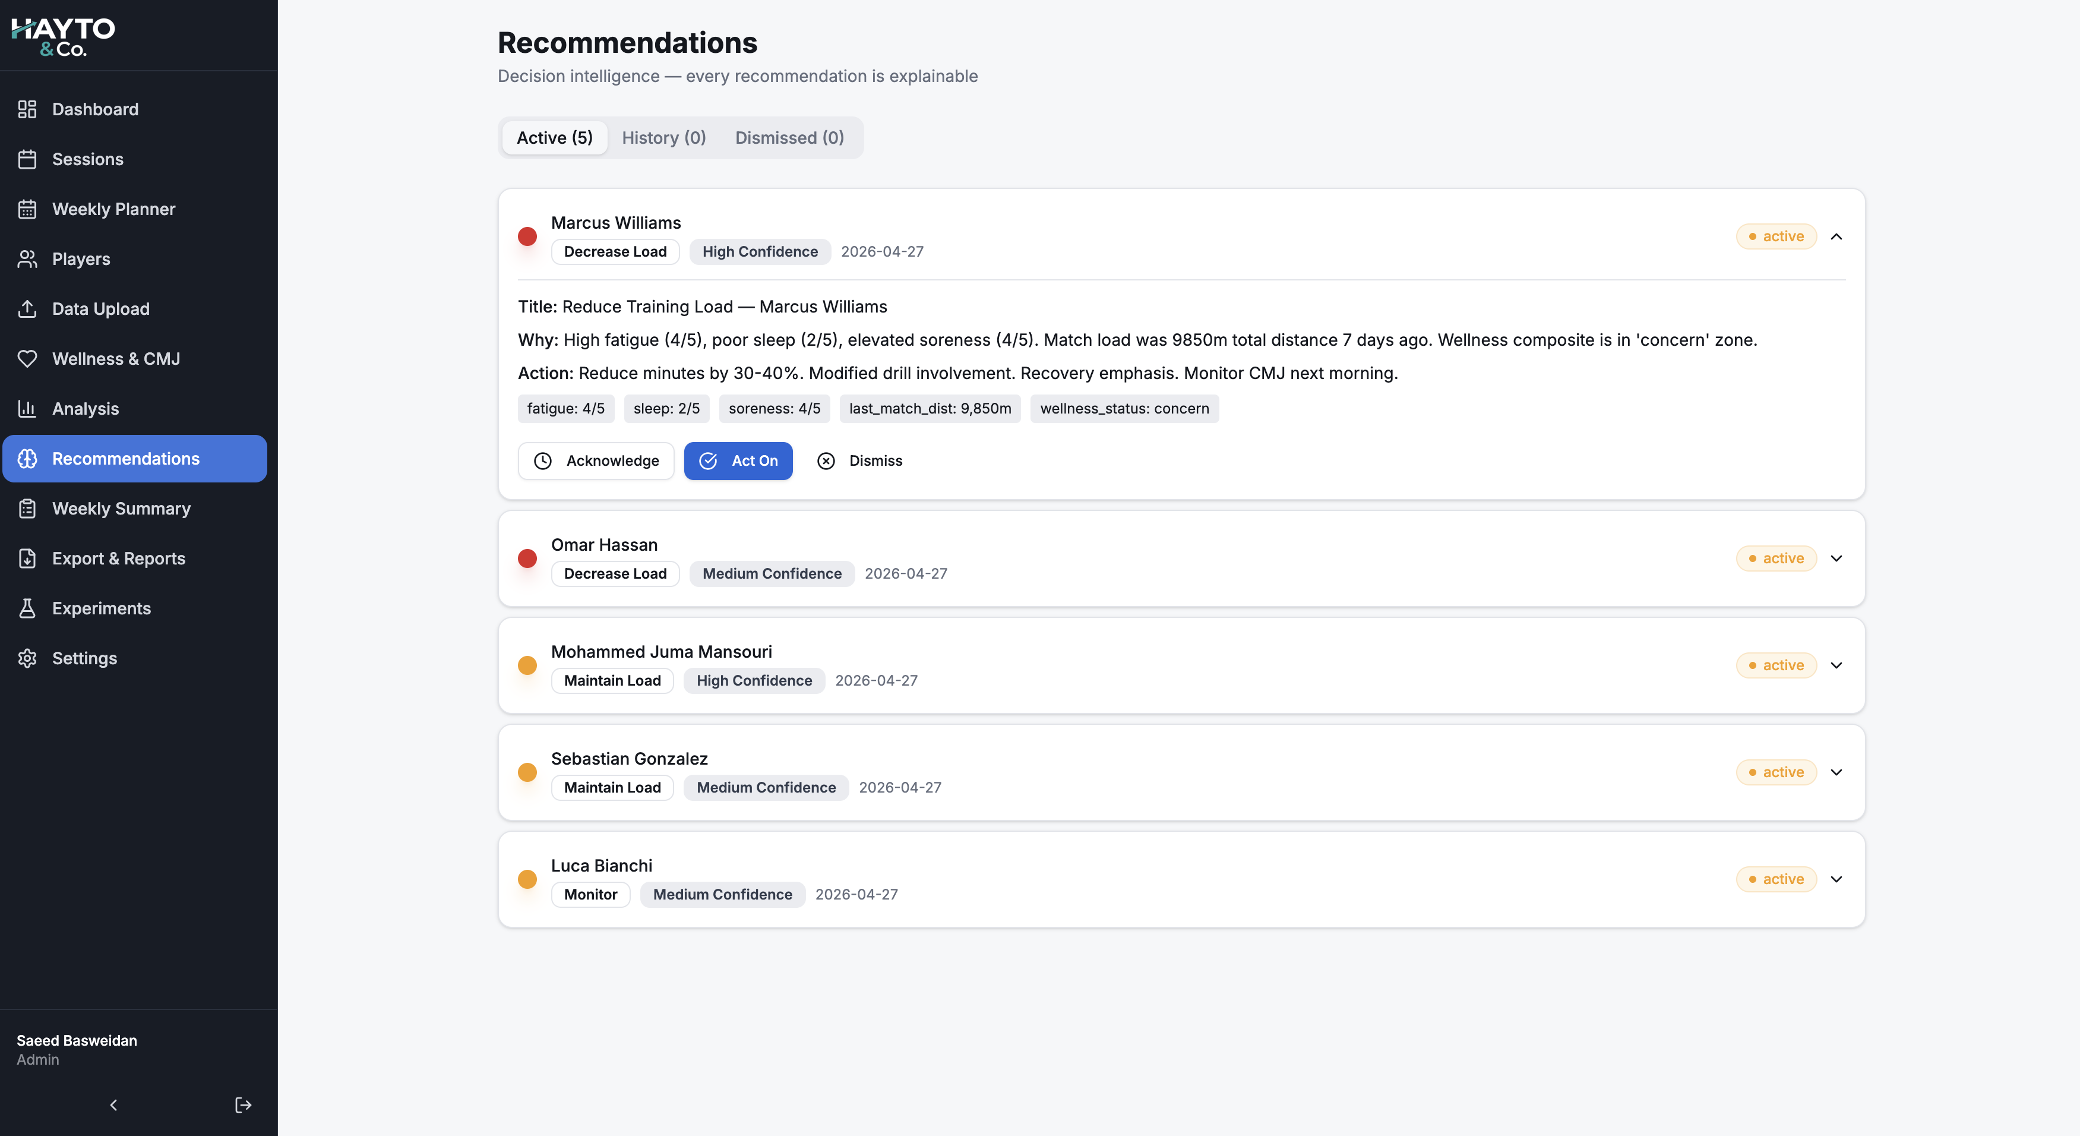Image resolution: width=2080 pixels, height=1136 pixels.
Task: Click Medium Confidence badge for Omar Hassan
Action: click(772, 574)
